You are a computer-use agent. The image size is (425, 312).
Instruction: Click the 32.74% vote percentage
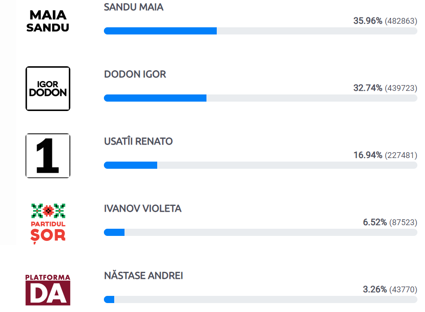pyautogui.click(x=368, y=88)
